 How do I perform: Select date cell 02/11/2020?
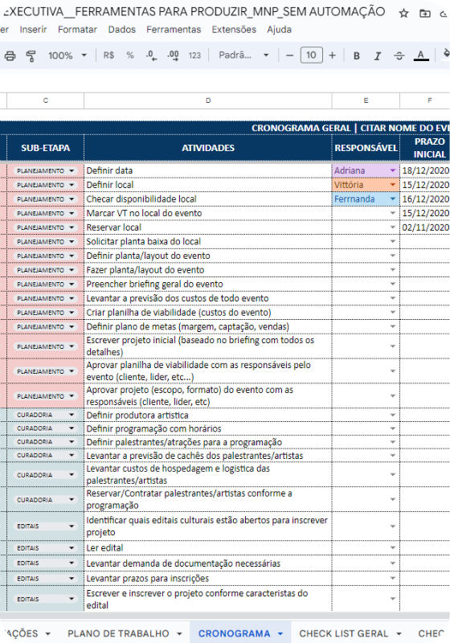(x=425, y=227)
